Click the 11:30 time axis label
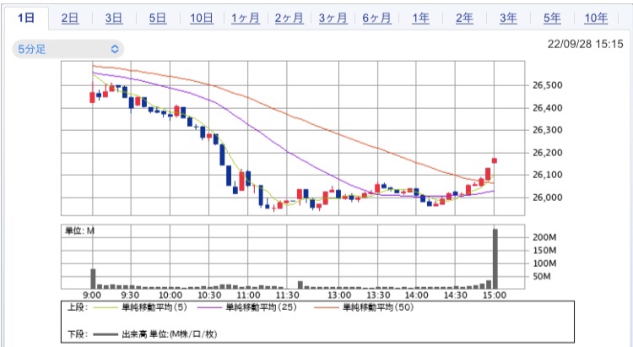 [287, 295]
